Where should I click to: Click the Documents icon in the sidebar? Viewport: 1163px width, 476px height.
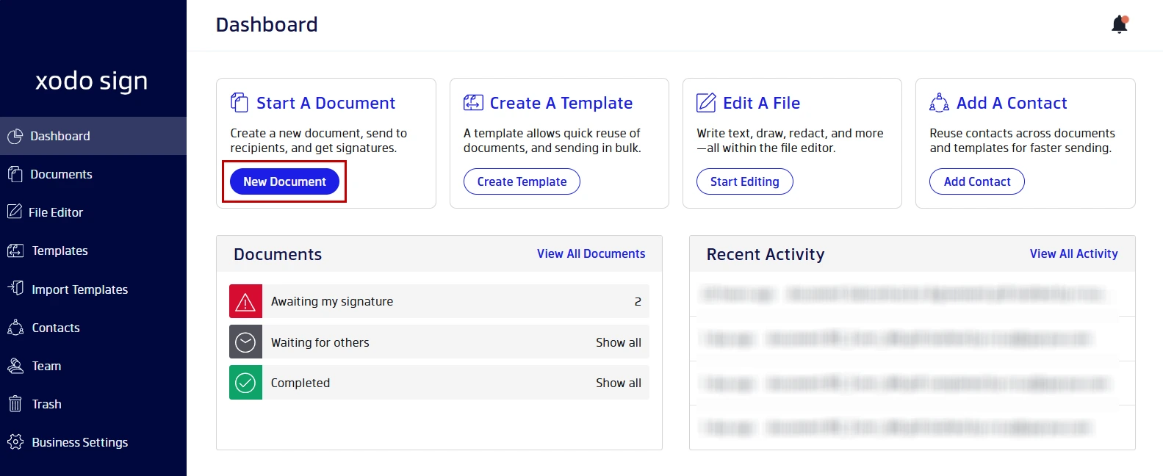click(x=15, y=174)
